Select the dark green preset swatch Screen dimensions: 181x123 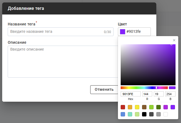click(x=159, y=107)
